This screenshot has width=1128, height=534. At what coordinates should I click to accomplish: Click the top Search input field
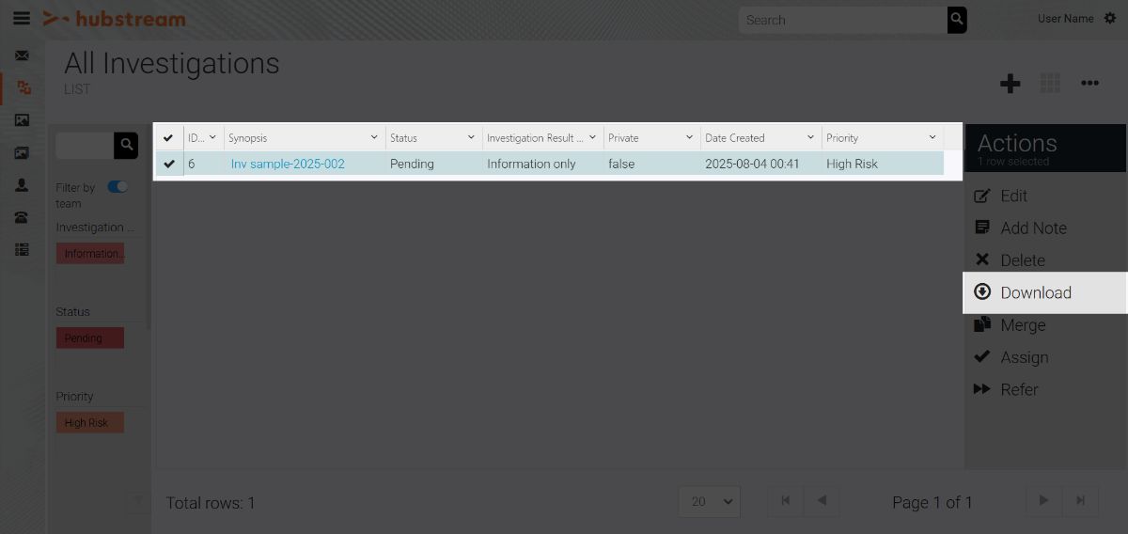841,20
